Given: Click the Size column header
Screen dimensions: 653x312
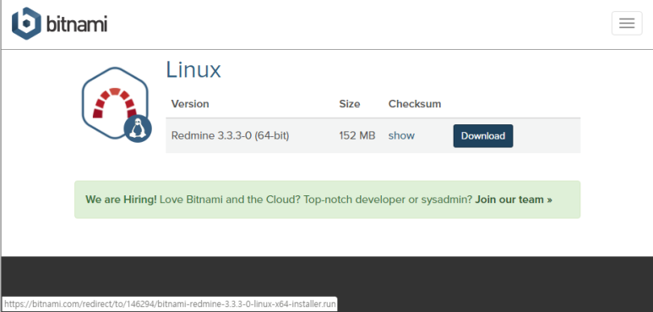Looking at the screenshot, I should click(350, 104).
